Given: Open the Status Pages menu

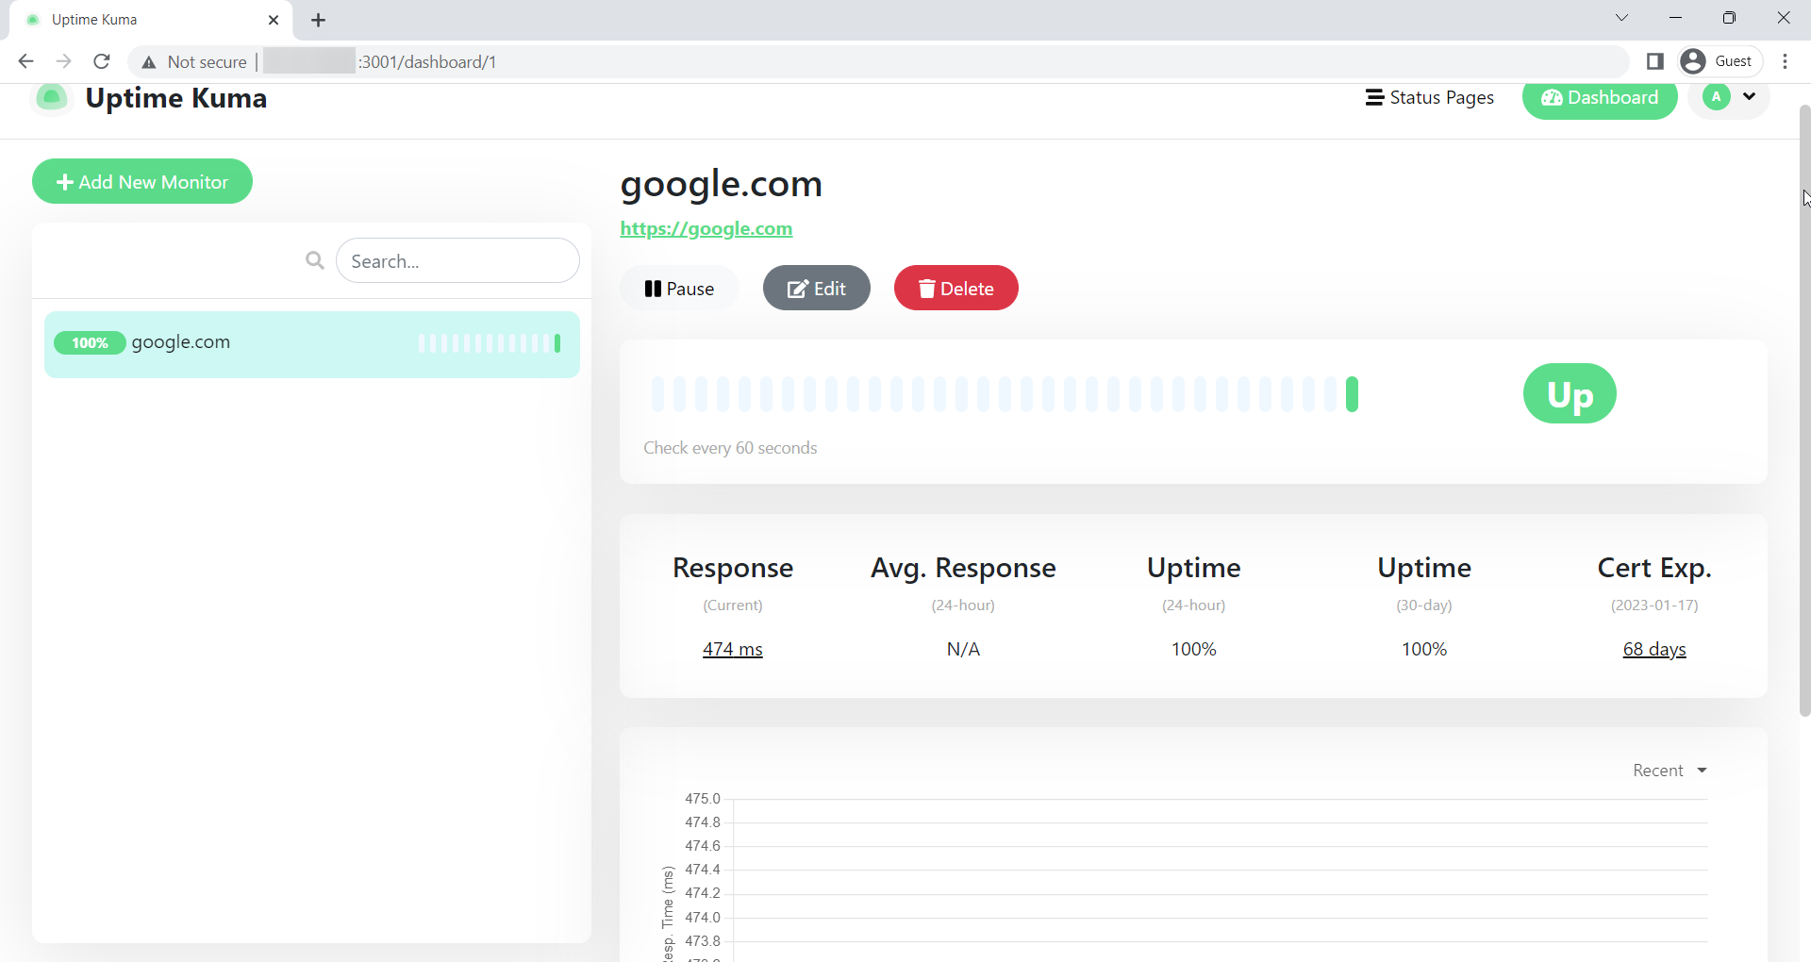Looking at the screenshot, I should [x=1430, y=97].
